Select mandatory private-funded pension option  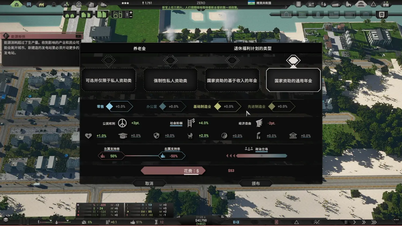pyautogui.click(x=170, y=80)
